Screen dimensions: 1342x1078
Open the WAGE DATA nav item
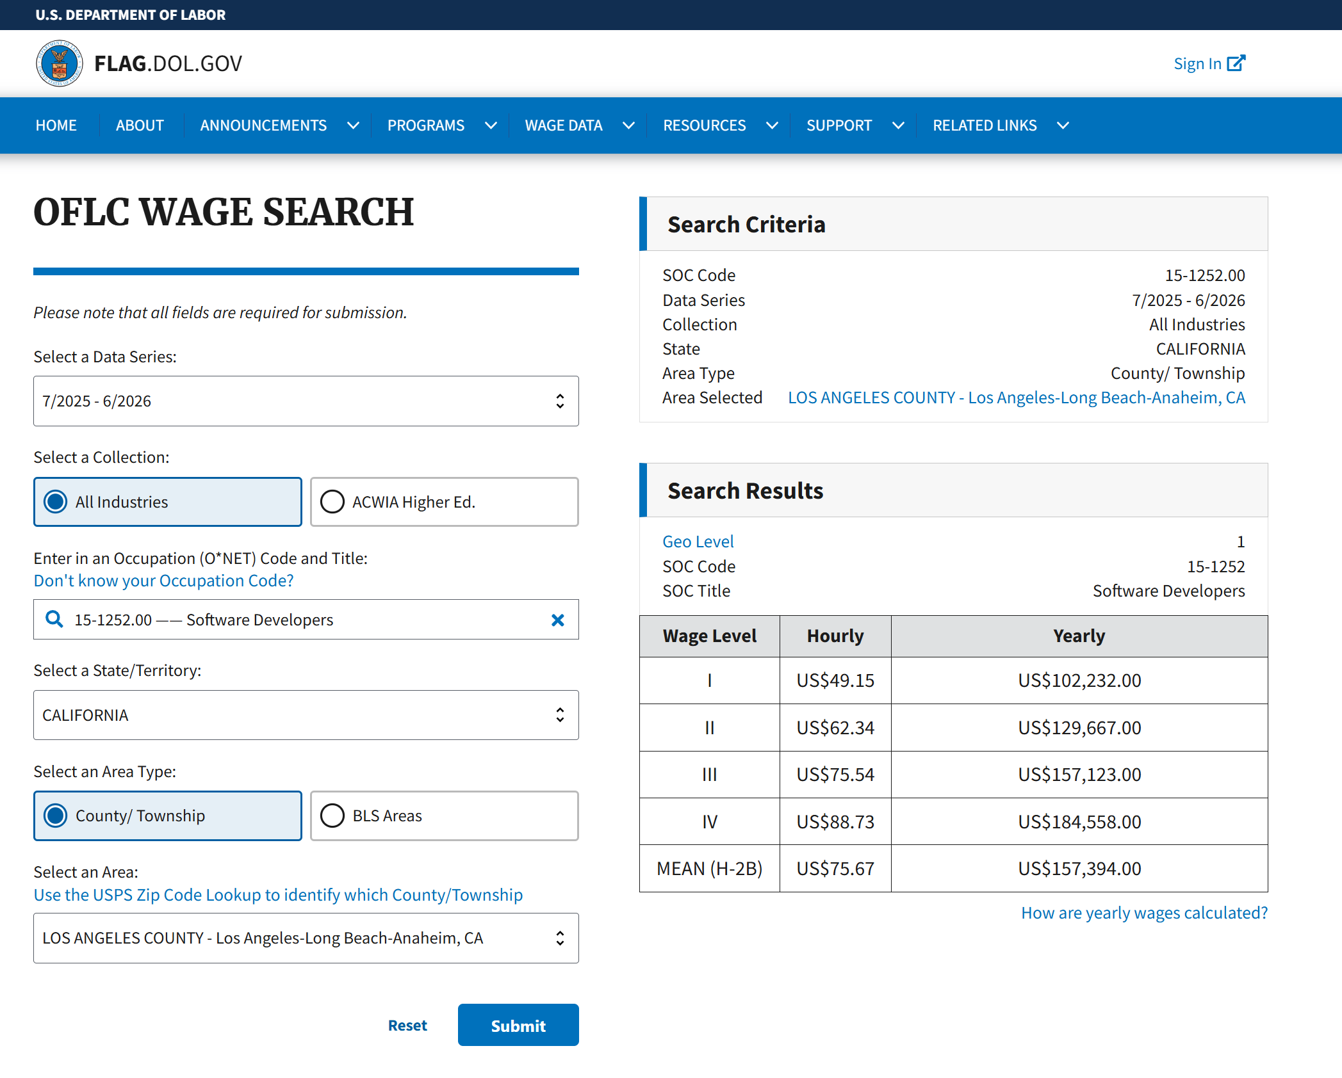coord(564,125)
